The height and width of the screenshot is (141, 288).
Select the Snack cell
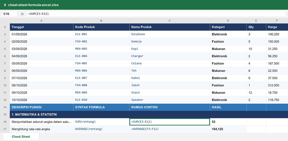170,93
